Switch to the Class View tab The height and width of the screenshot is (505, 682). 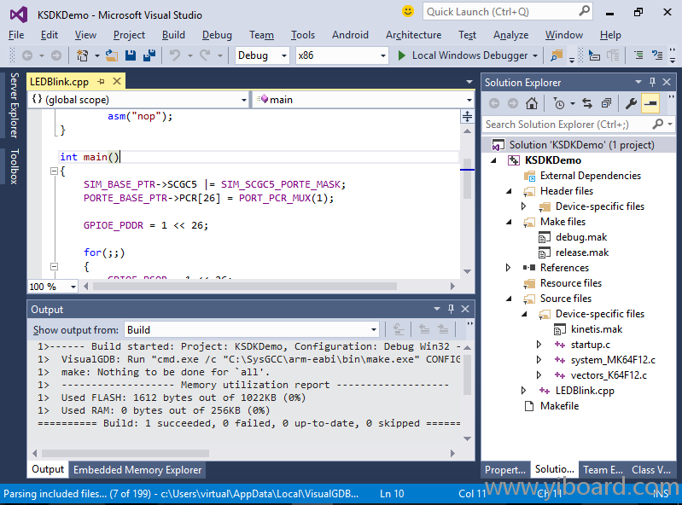pos(651,470)
